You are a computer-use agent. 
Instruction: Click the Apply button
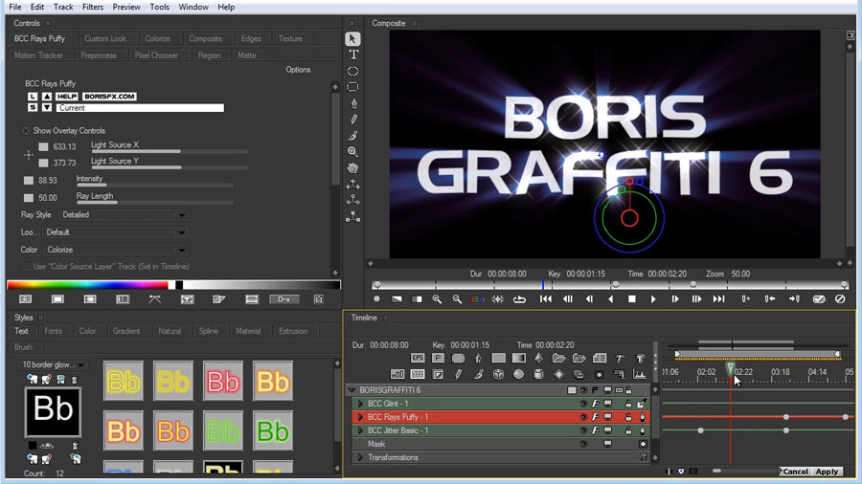click(827, 472)
